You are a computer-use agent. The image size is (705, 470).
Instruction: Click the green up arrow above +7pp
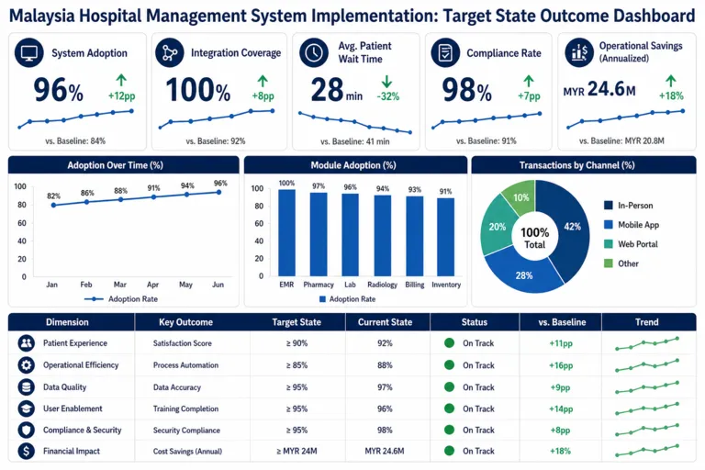(x=529, y=81)
